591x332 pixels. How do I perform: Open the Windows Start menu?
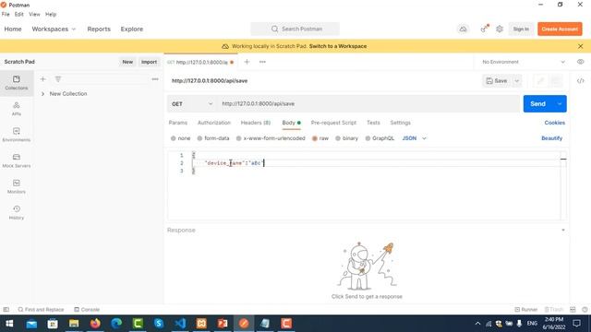(x=9, y=324)
